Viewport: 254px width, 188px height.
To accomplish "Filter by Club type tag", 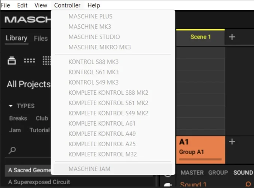I will click(x=42, y=118).
